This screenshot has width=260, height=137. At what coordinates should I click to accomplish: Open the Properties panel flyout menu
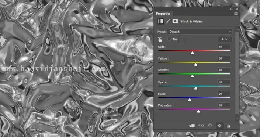click(x=236, y=14)
